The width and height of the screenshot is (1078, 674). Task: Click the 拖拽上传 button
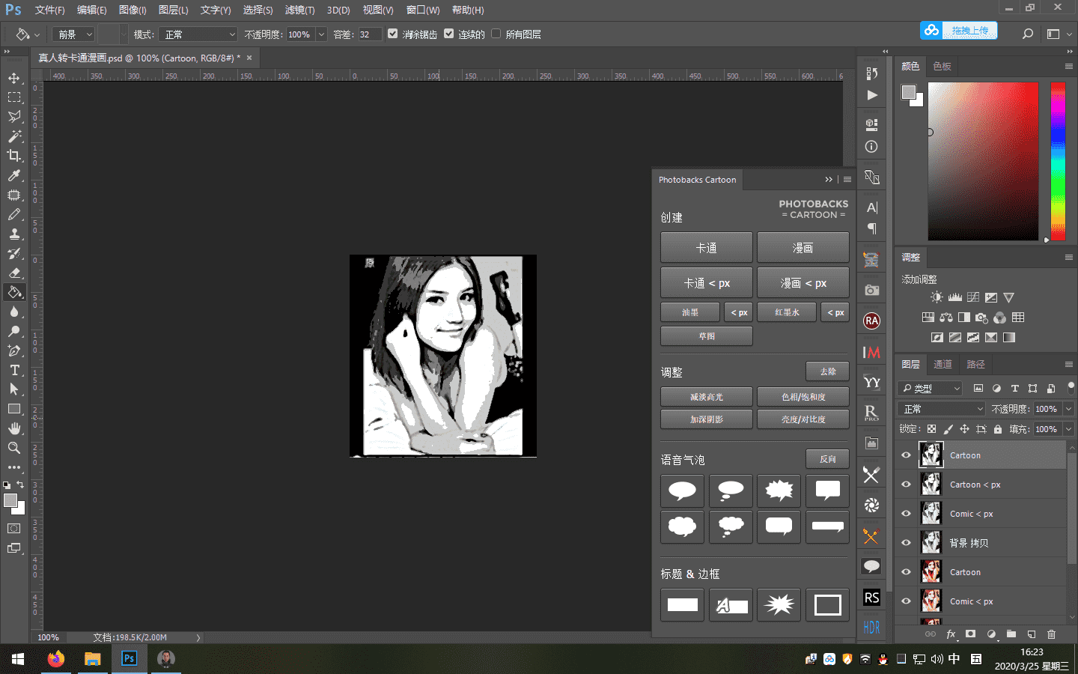[958, 30]
